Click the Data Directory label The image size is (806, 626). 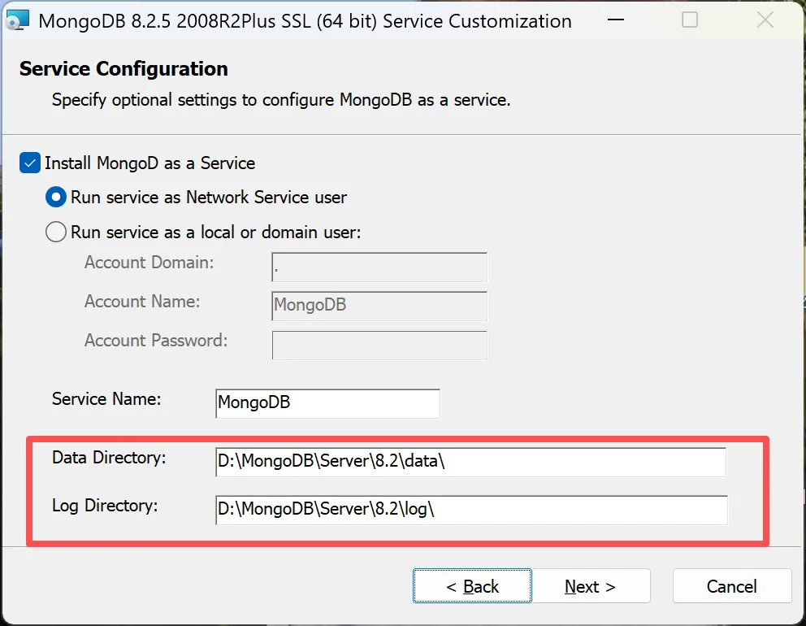[109, 458]
